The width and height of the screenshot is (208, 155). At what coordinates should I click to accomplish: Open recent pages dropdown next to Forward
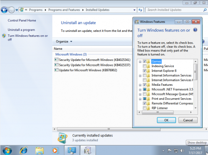point(17,10)
